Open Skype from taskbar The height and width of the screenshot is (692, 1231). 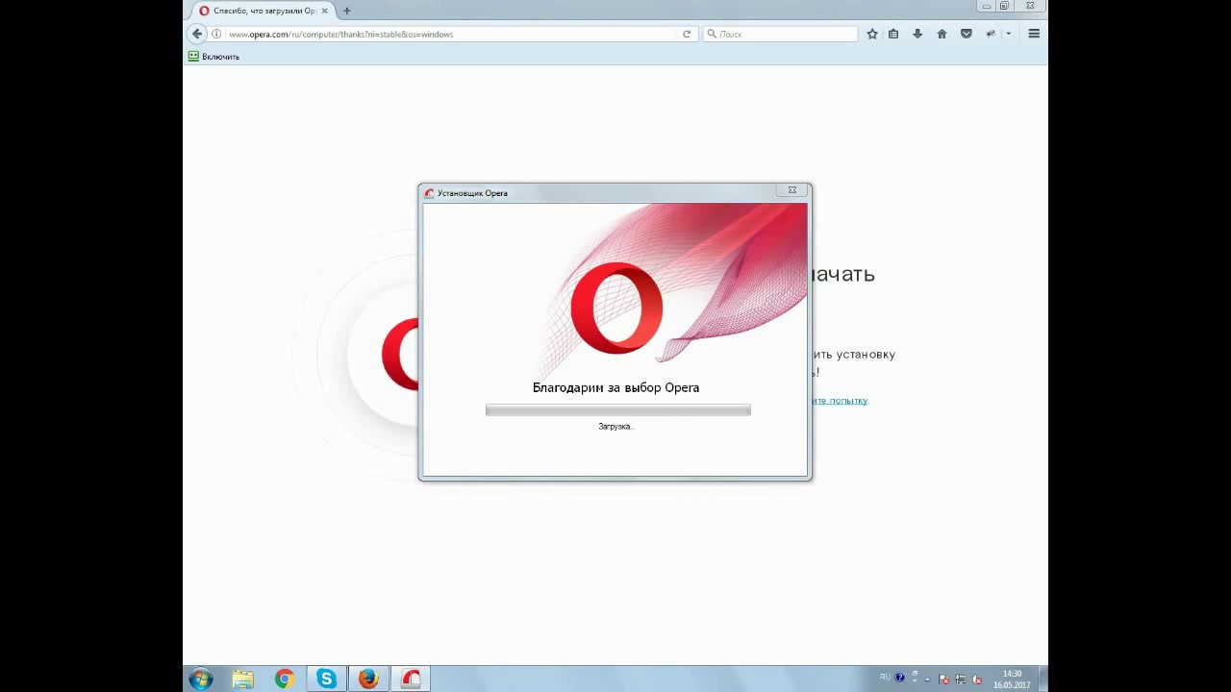pyautogui.click(x=326, y=679)
